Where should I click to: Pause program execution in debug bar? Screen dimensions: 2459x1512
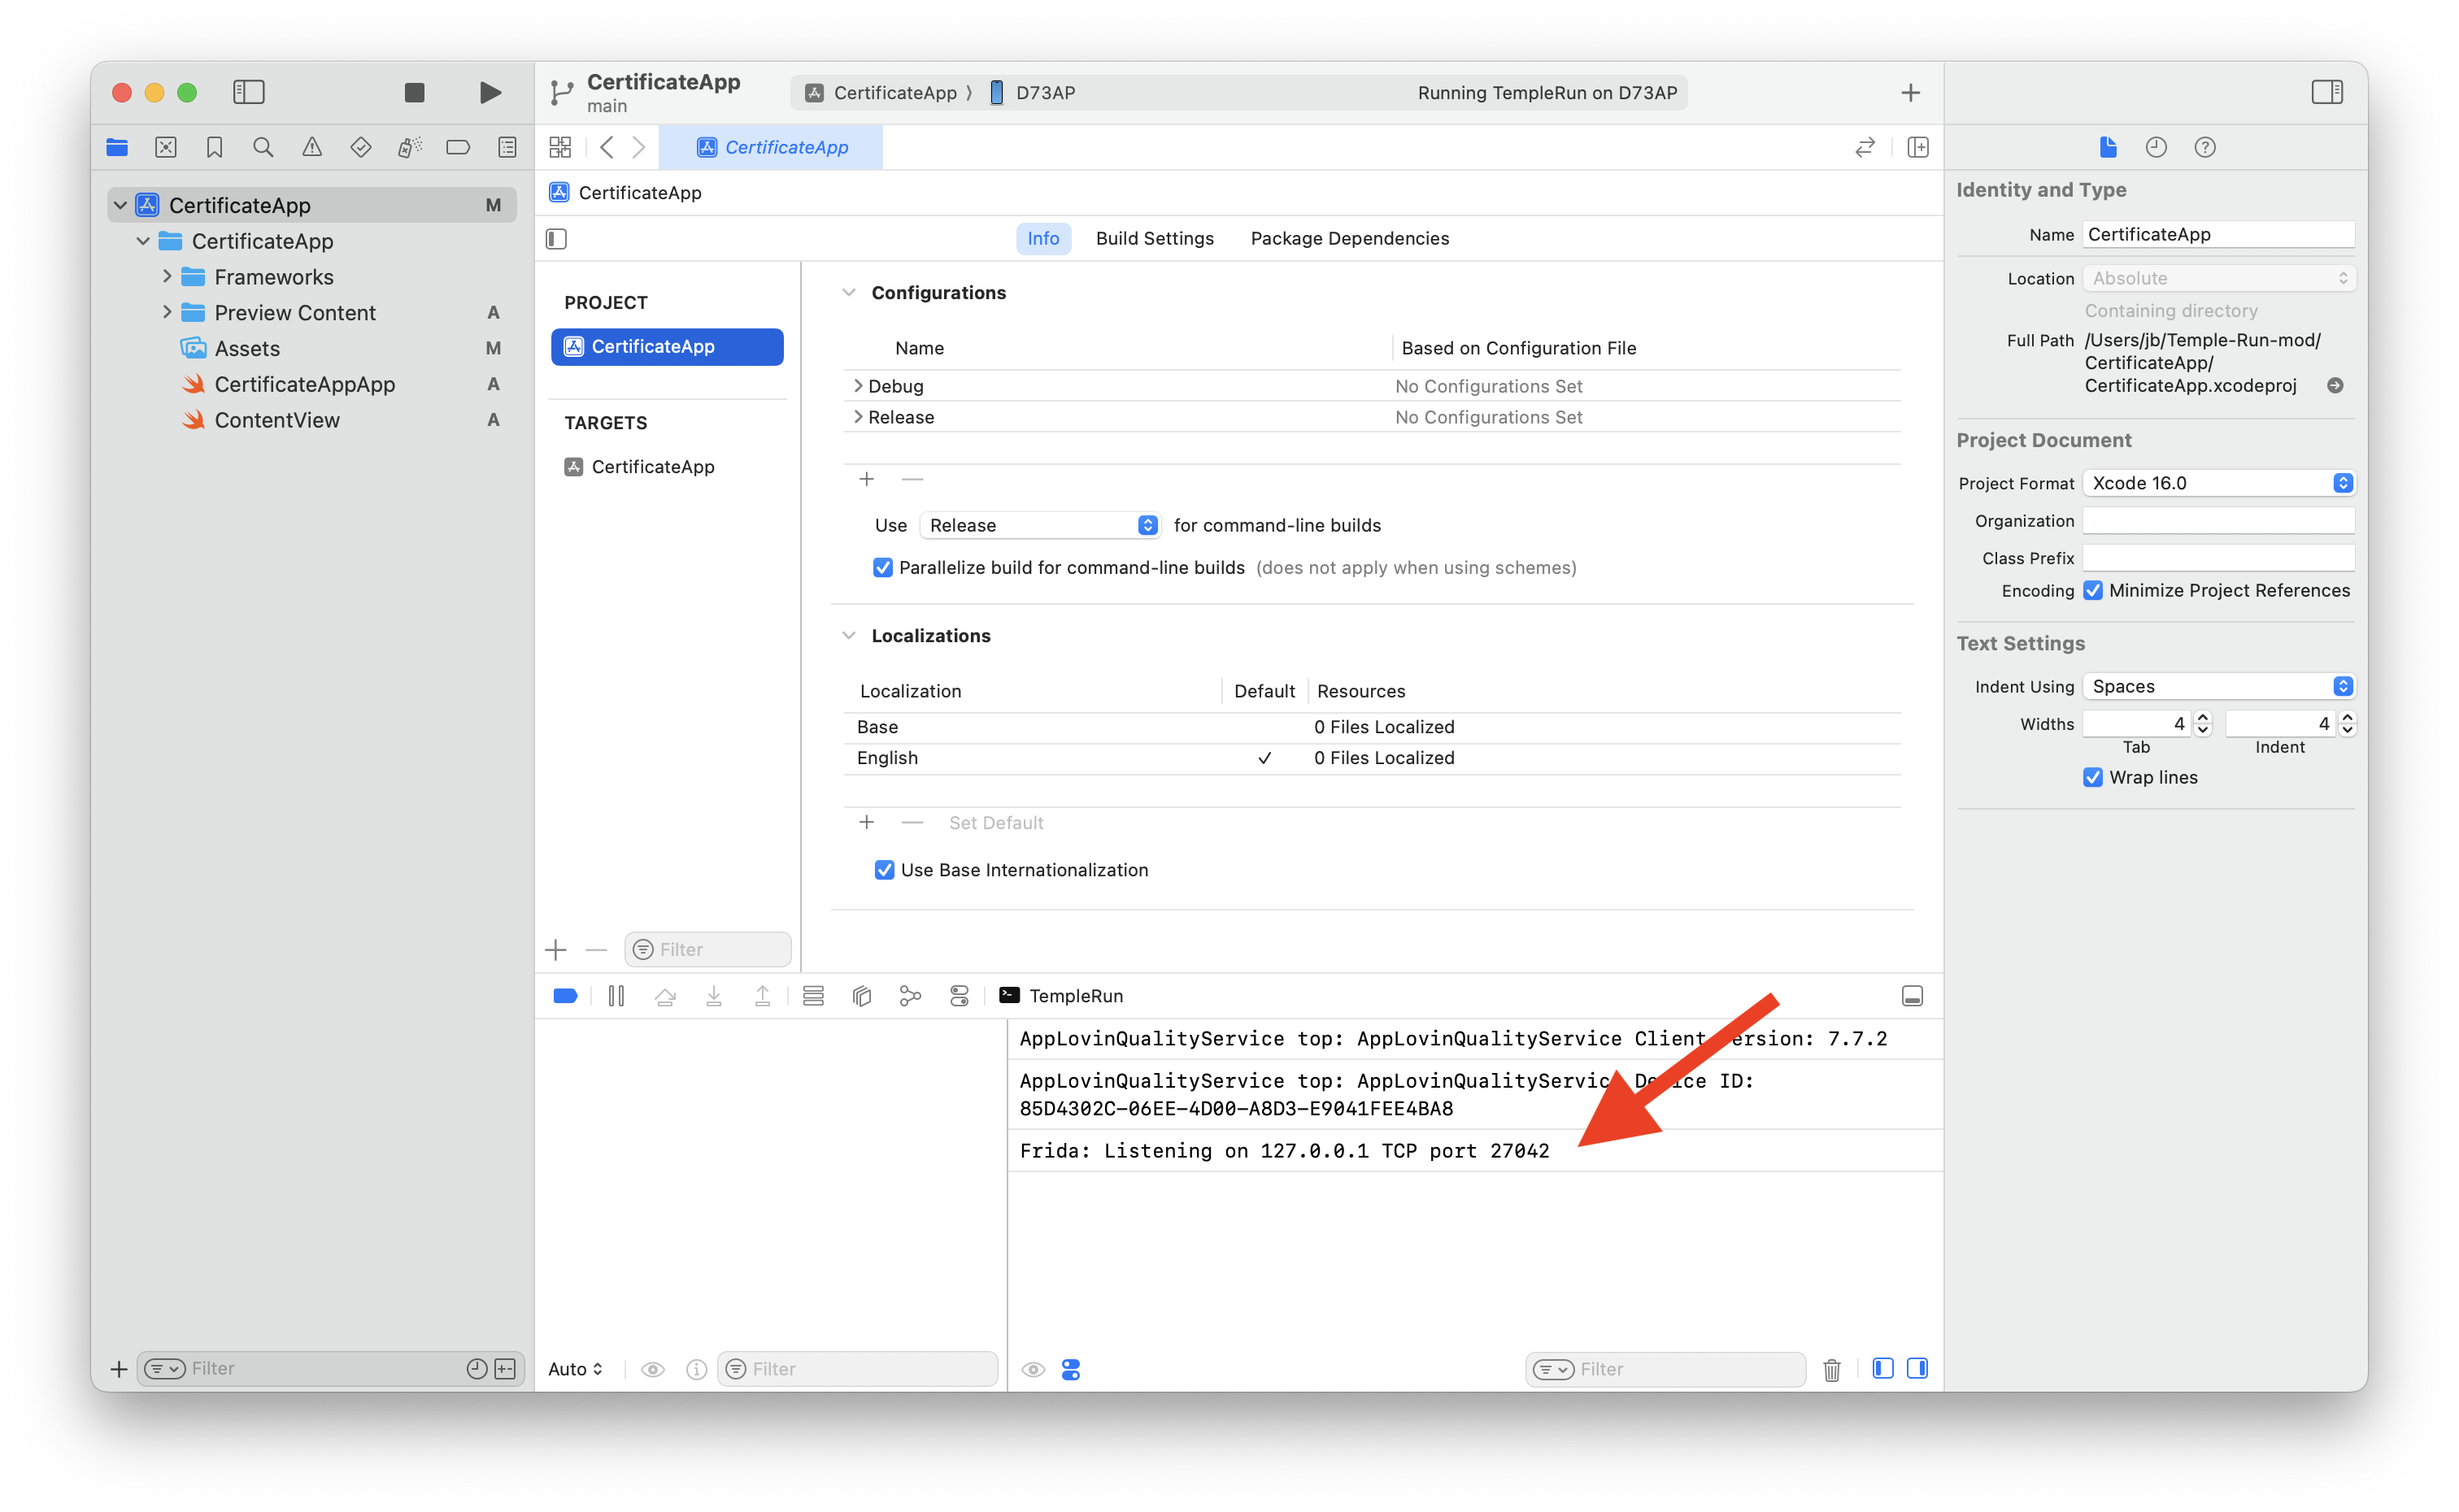tap(616, 996)
